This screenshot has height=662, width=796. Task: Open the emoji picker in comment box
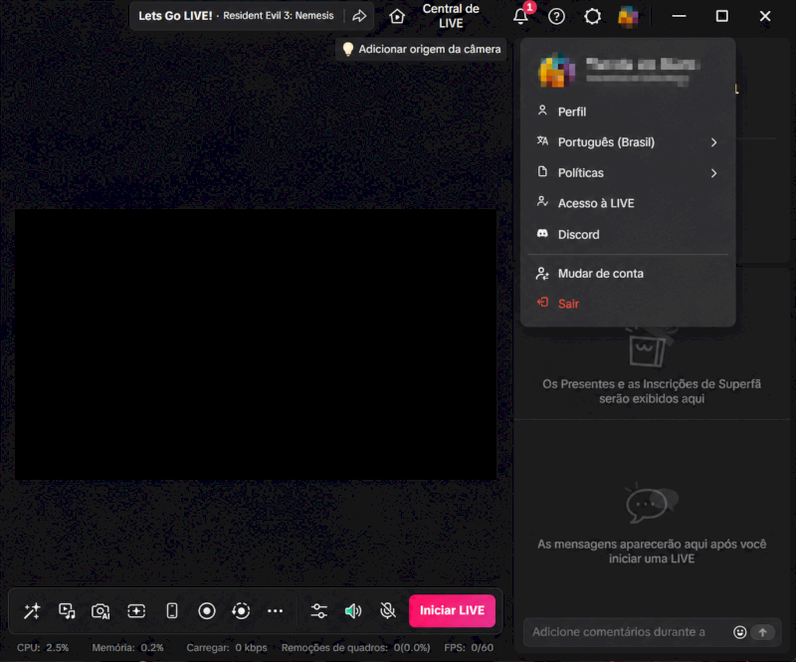point(739,632)
